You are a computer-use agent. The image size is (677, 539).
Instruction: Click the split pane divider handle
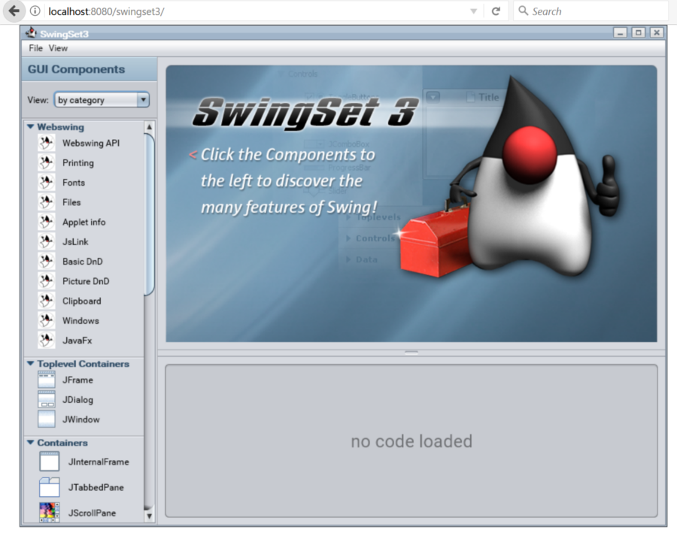point(411,352)
